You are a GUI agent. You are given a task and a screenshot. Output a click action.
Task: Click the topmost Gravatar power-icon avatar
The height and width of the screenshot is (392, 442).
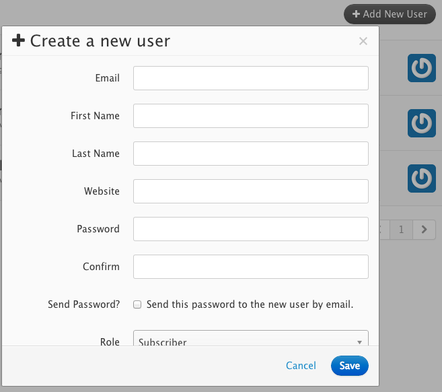coord(422,68)
